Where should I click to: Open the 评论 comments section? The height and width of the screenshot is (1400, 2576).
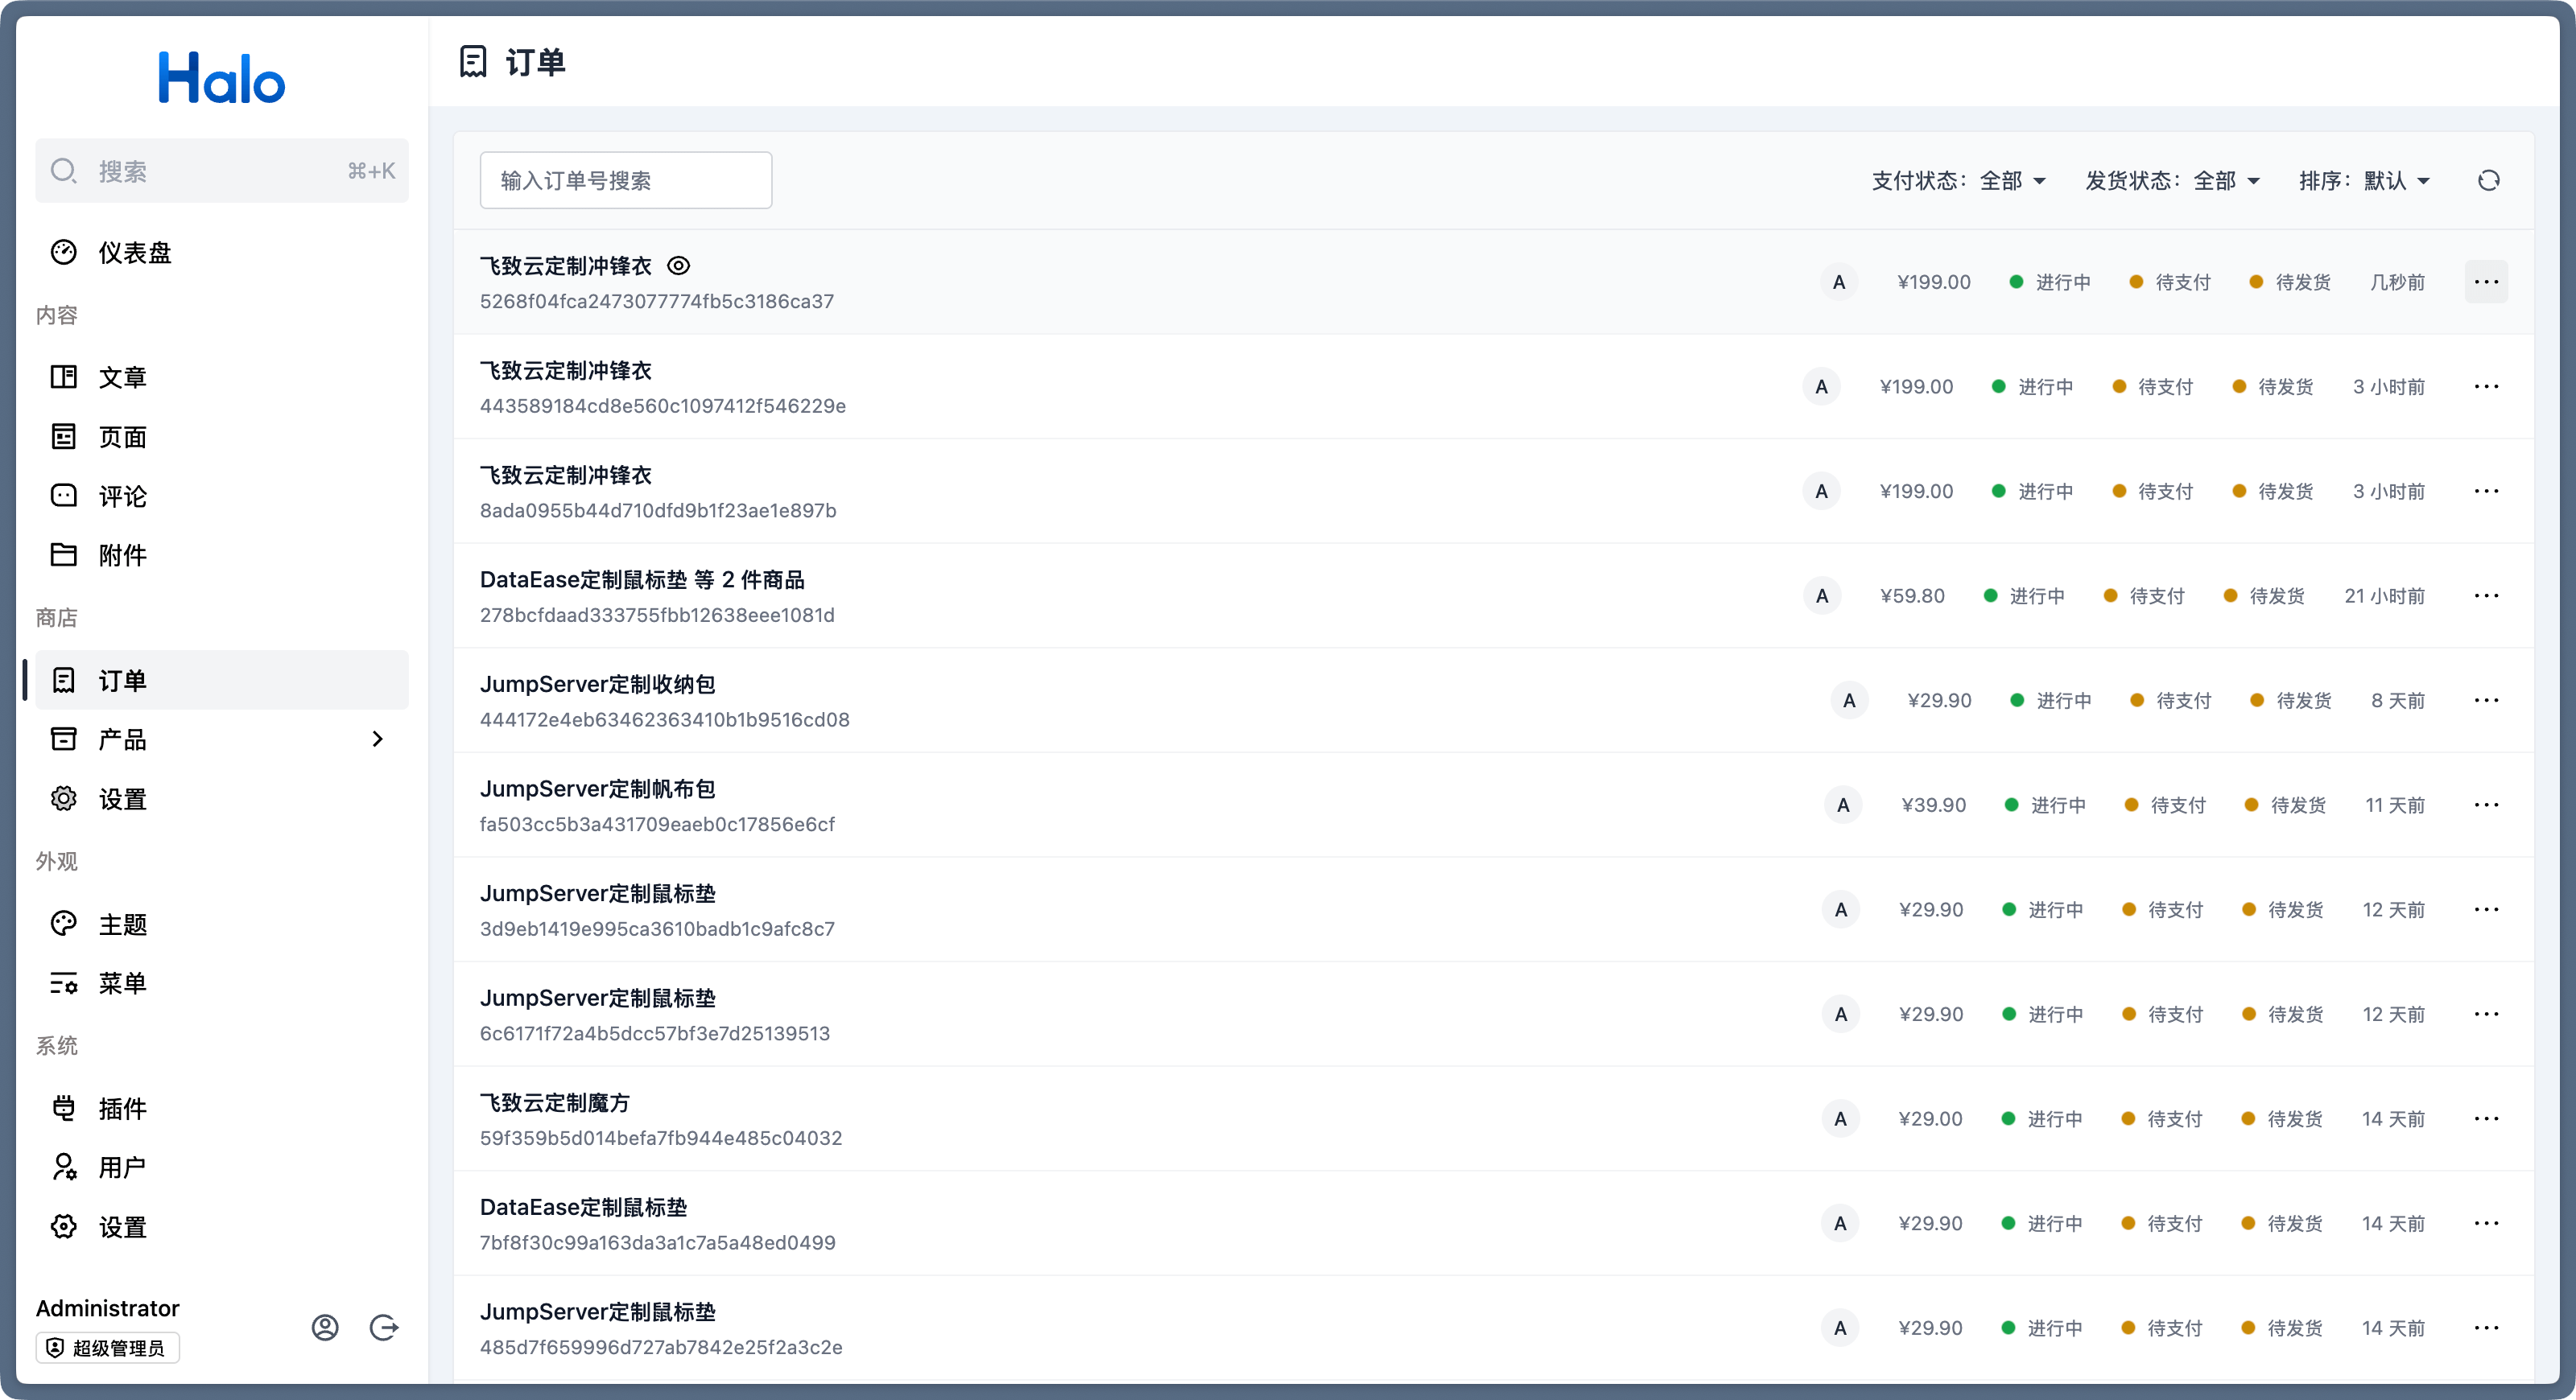(122, 496)
